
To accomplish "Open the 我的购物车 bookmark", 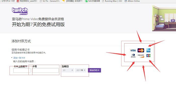I will pyautogui.click(x=27, y=1).
